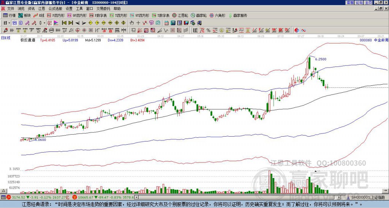
Task: Click the 客服 button in title bar
Action: (350, 3)
